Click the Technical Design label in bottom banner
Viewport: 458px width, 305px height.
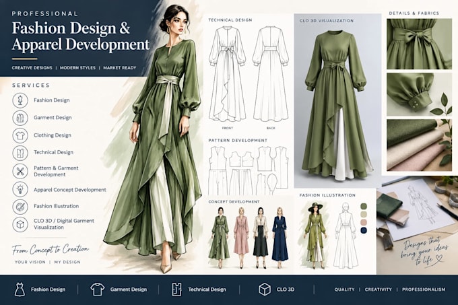[x=207, y=290]
